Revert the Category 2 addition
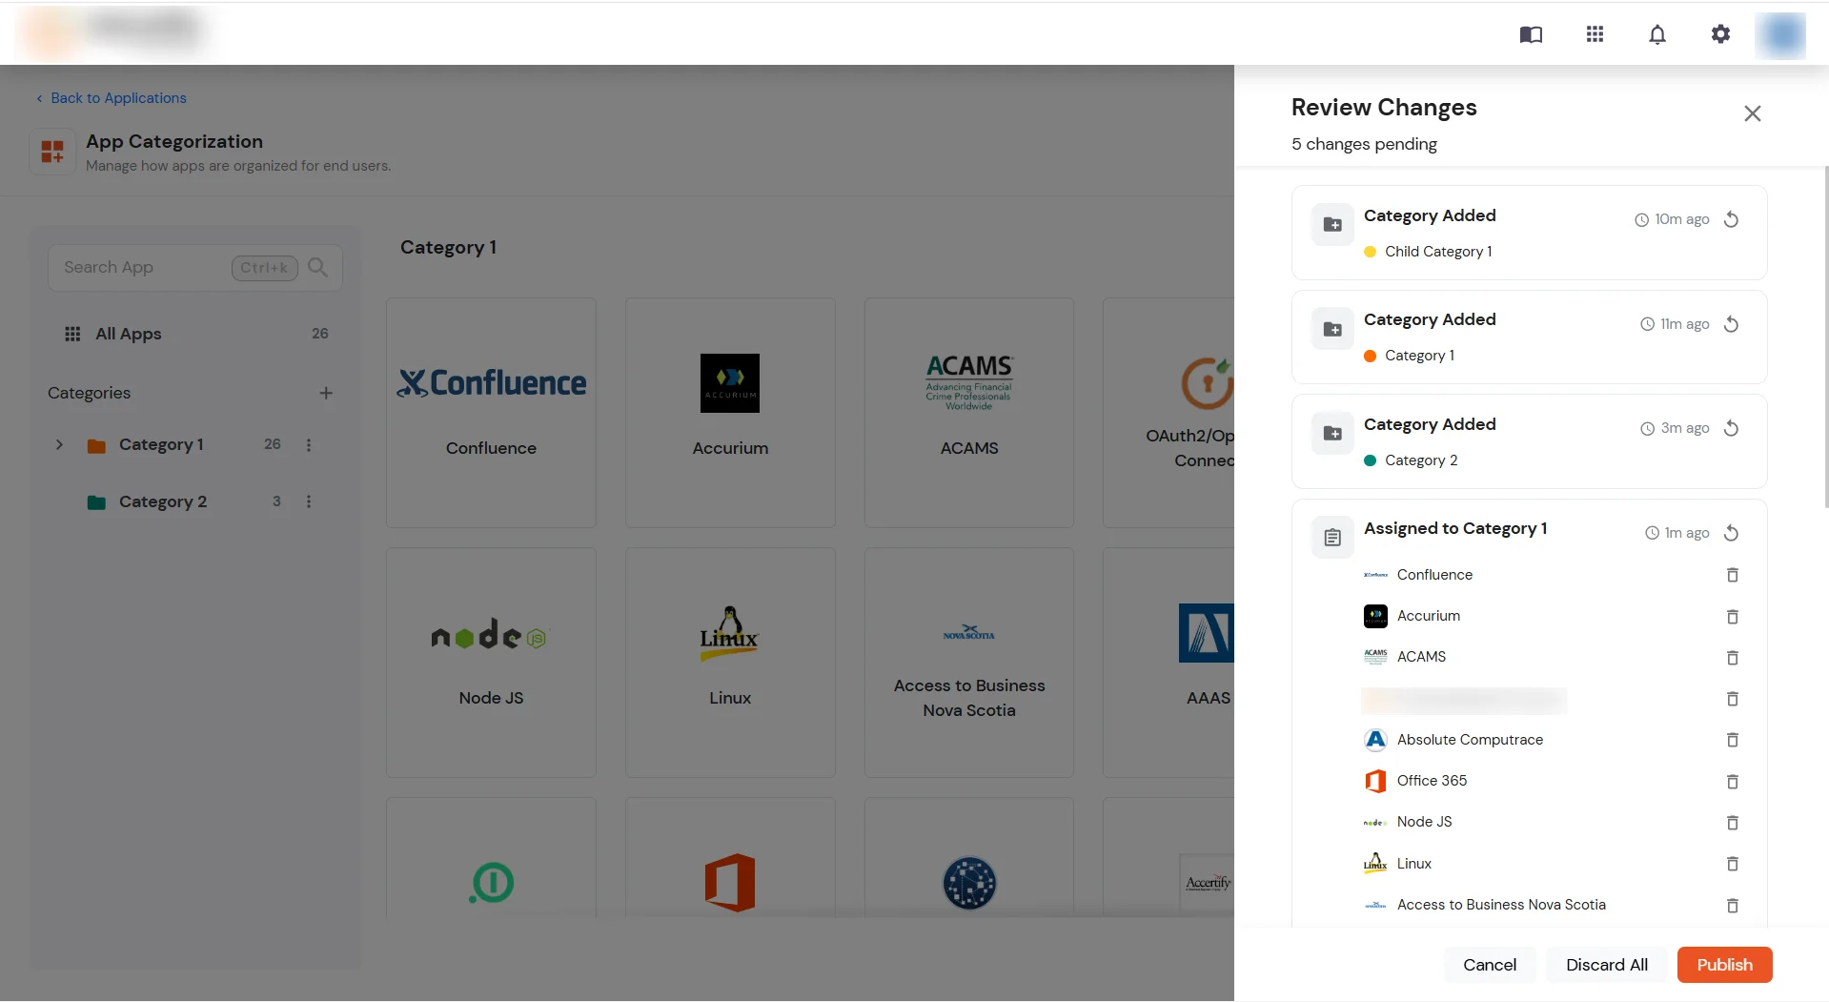Image resolution: width=1829 pixels, height=1002 pixels. pos(1732,428)
